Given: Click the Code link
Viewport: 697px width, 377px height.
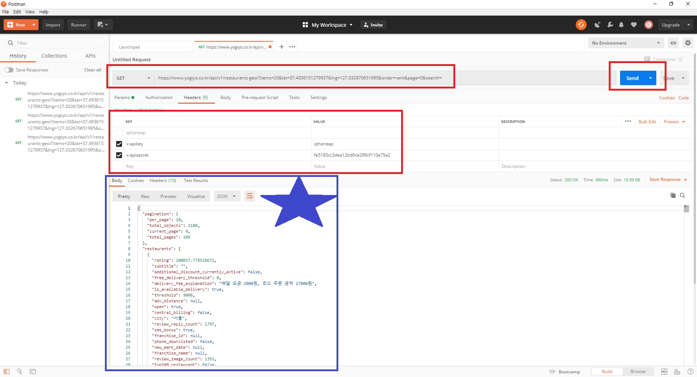Looking at the screenshot, I should 684,98.
